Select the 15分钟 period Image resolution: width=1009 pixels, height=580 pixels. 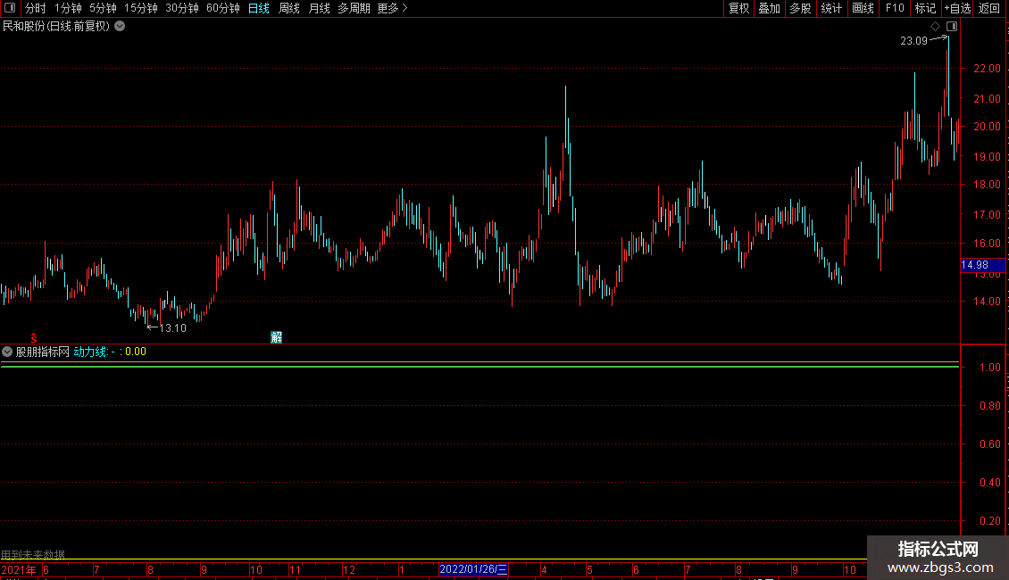[x=140, y=8]
